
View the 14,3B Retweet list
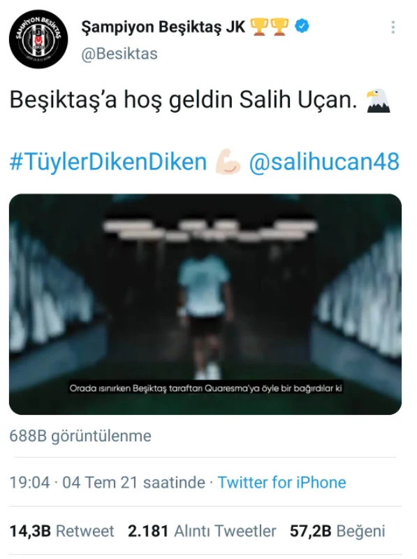(x=62, y=531)
